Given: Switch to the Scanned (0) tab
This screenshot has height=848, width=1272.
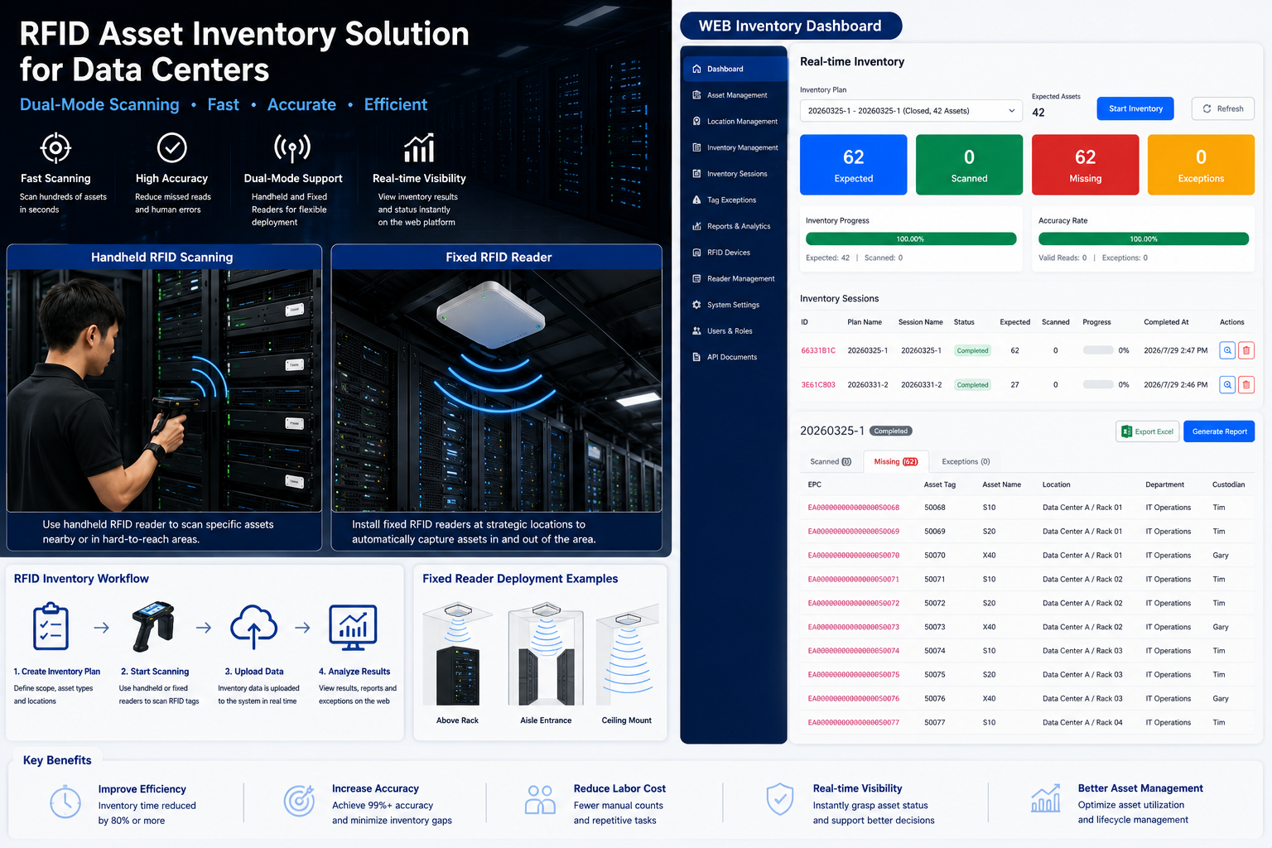Looking at the screenshot, I should pos(830,462).
